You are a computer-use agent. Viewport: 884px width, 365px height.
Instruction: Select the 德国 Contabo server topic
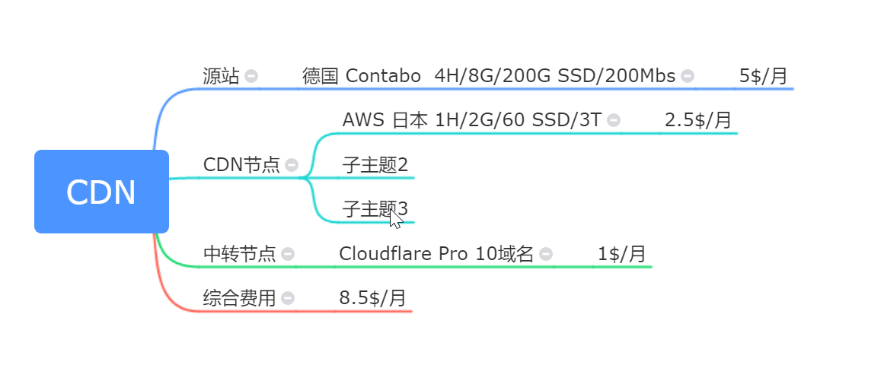pos(488,76)
